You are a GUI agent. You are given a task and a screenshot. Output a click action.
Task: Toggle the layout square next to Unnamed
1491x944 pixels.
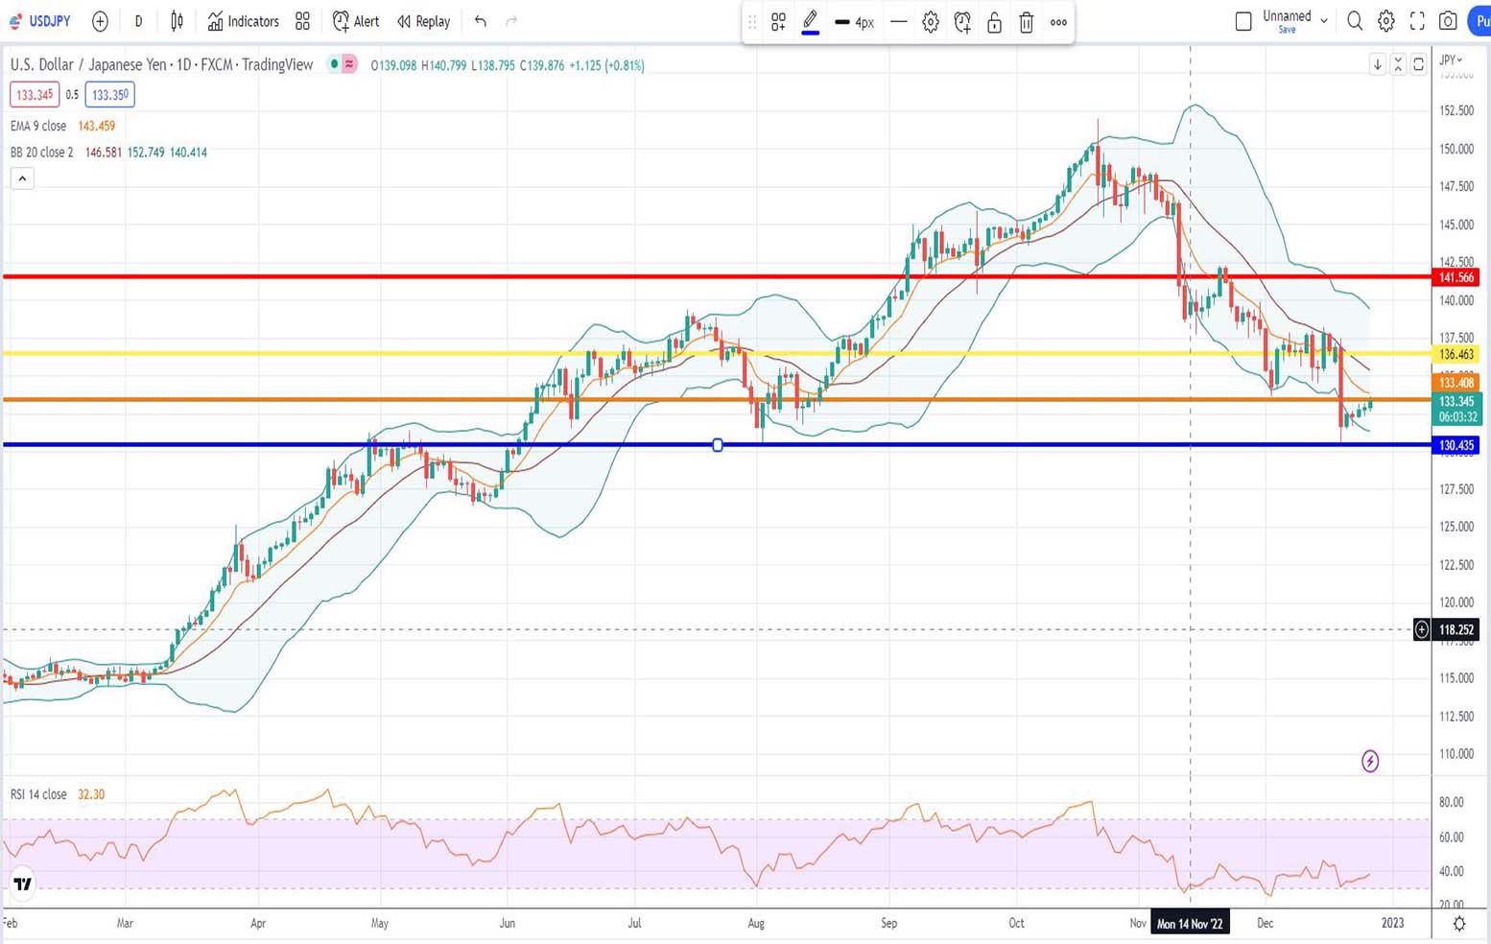point(1243,21)
